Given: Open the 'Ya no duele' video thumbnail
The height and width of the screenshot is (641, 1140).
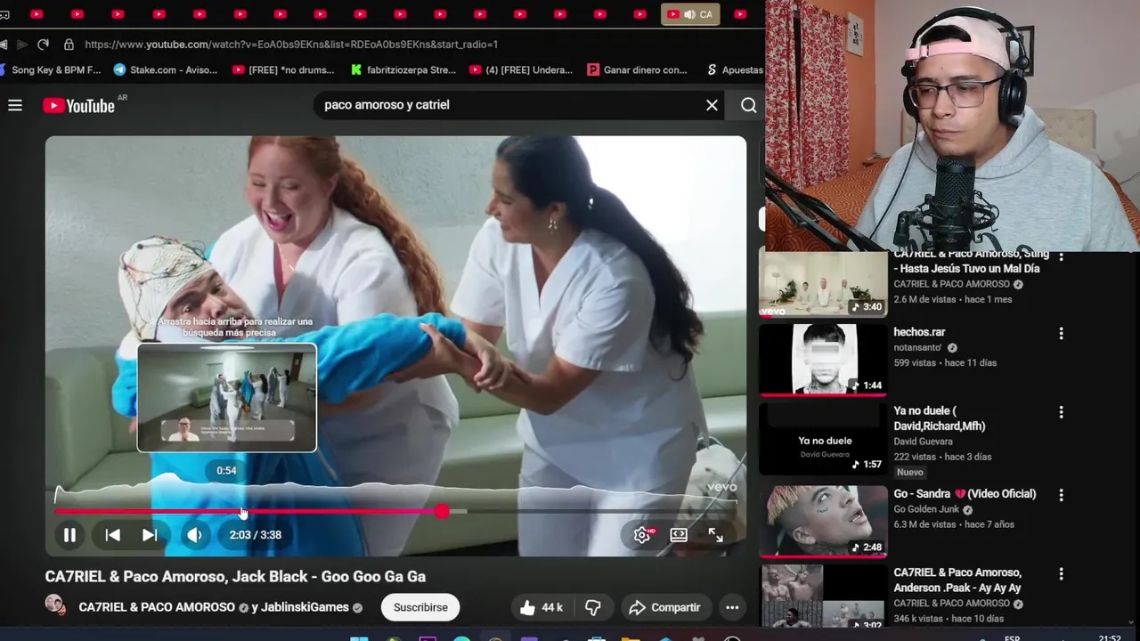Looking at the screenshot, I should [x=823, y=439].
